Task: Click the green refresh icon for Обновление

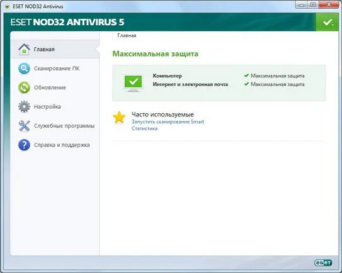Action: click(24, 87)
